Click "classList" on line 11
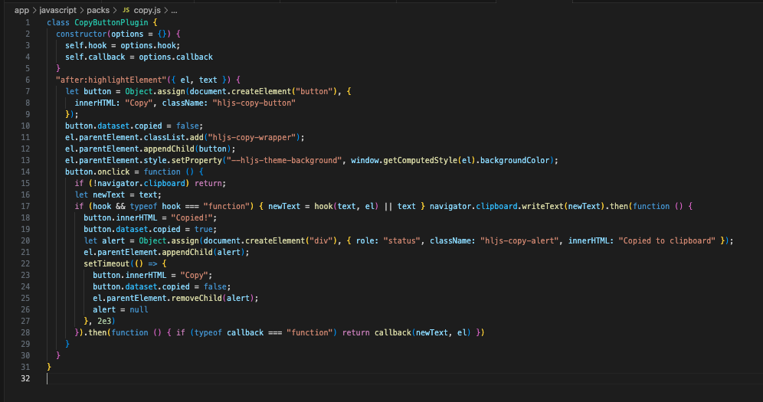The width and height of the screenshot is (763, 402). (x=164, y=138)
